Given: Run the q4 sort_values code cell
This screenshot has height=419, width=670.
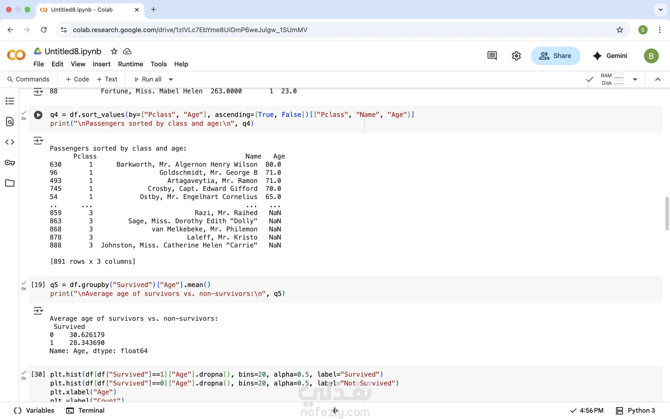Looking at the screenshot, I should point(38,115).
